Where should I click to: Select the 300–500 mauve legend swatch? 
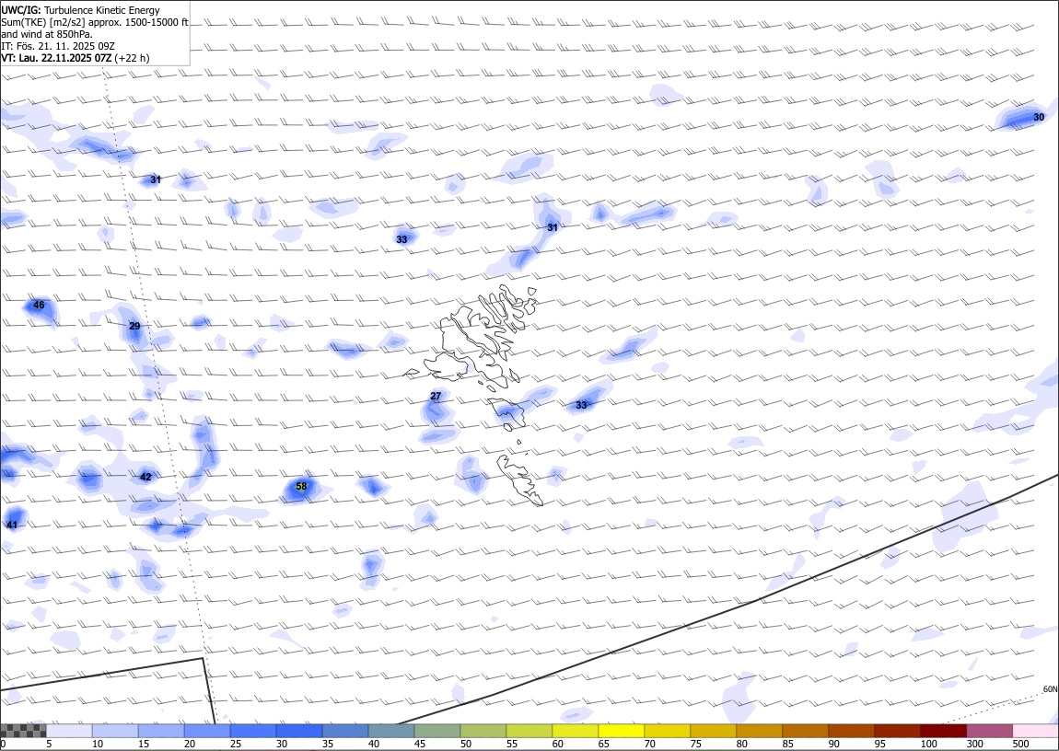pos(989,731)
